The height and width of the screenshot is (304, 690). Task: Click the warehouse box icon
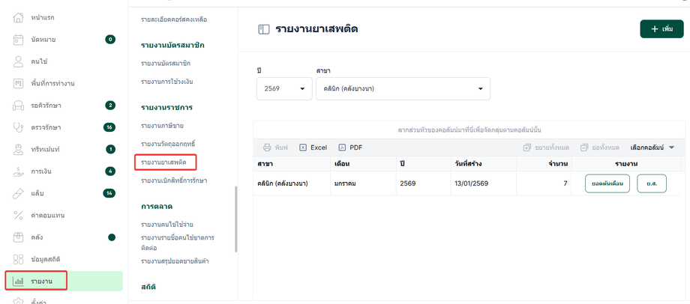(x=19, y=237)
